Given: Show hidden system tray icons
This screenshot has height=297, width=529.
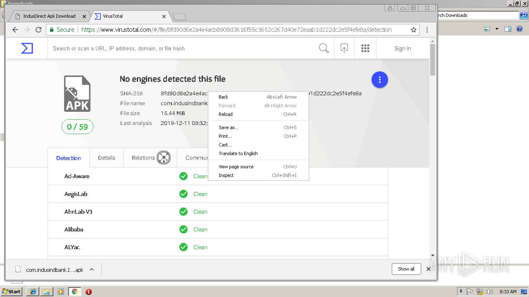Looking at the screenshot, I should click(461, 292).
